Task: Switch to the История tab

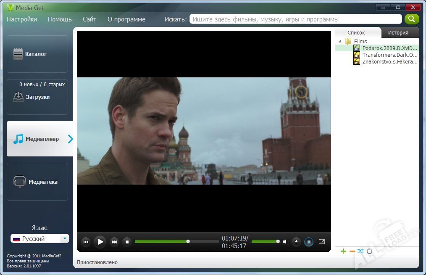Action: pyautogui.click(x=398, y=32)
